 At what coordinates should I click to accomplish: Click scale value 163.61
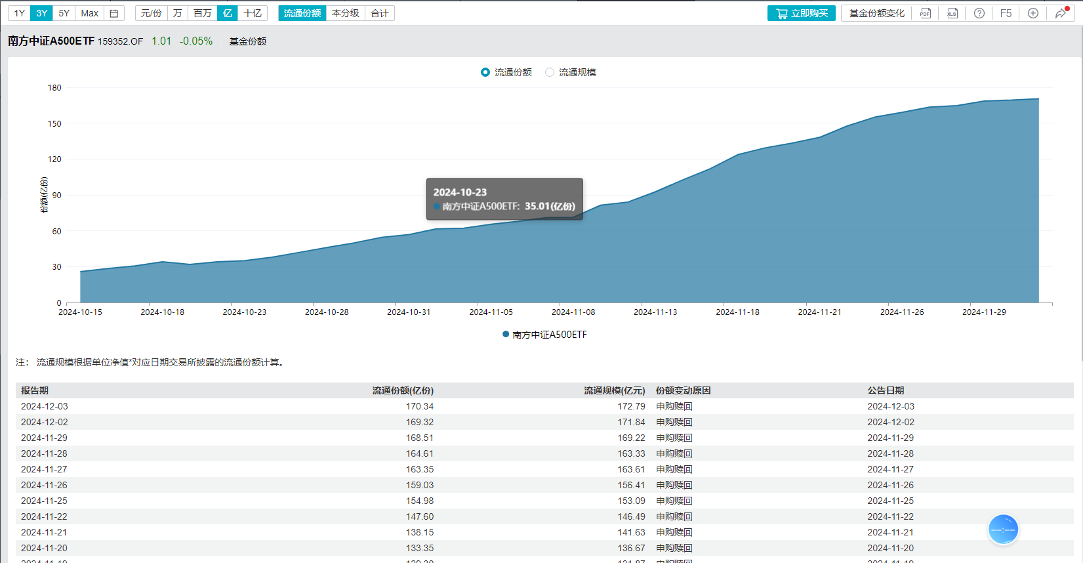coord(631,469)
